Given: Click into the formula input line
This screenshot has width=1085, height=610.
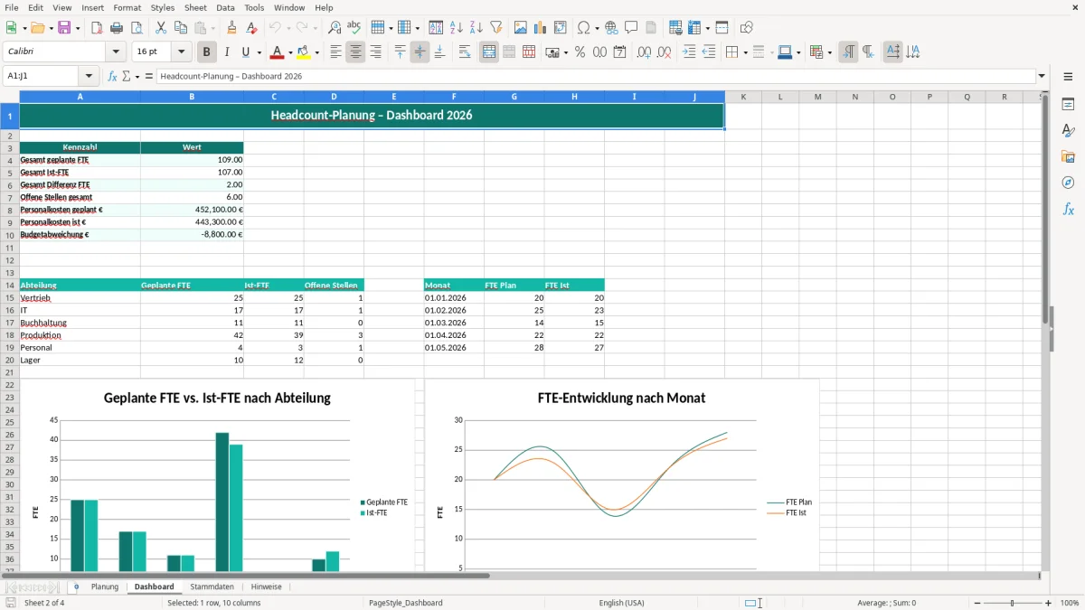Looking at the screenshot, I should pyautogui.click(x=595, y=76).
